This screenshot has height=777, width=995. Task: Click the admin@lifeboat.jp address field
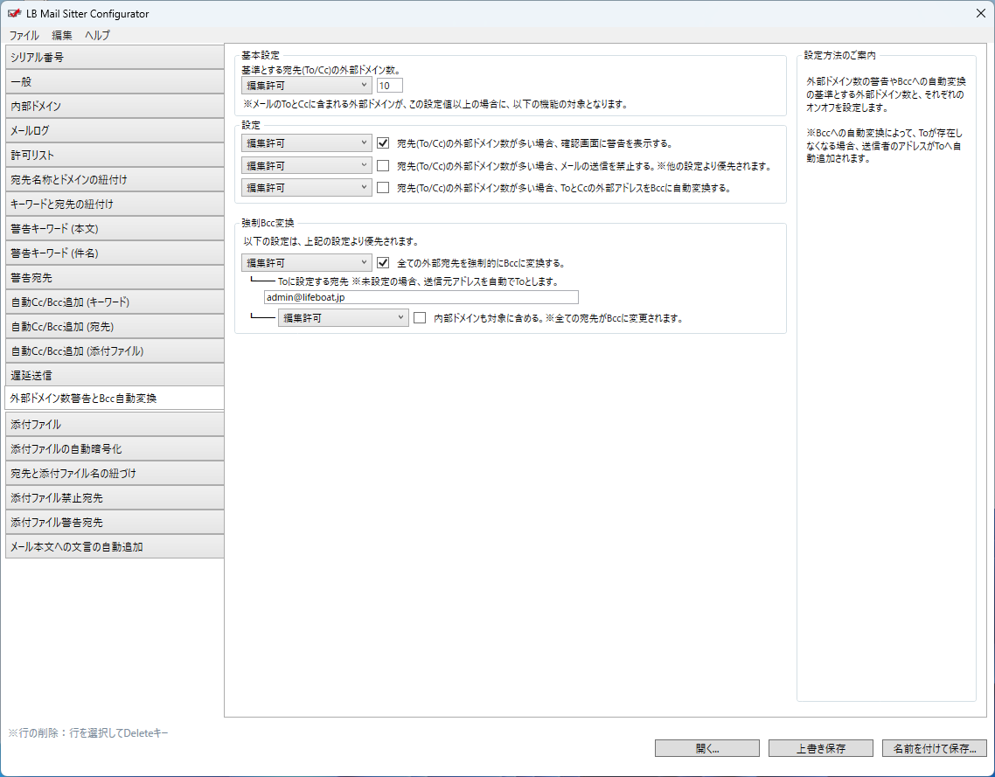click(421, 297)
